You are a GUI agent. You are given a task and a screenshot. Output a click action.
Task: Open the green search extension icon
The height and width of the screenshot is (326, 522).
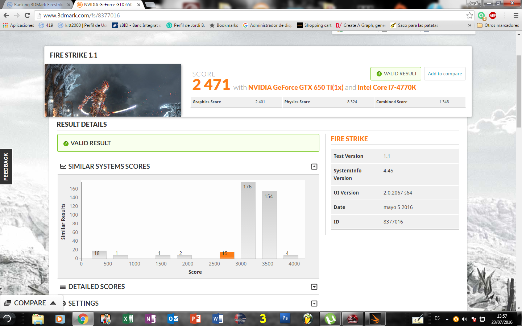[x=481, y=16]
